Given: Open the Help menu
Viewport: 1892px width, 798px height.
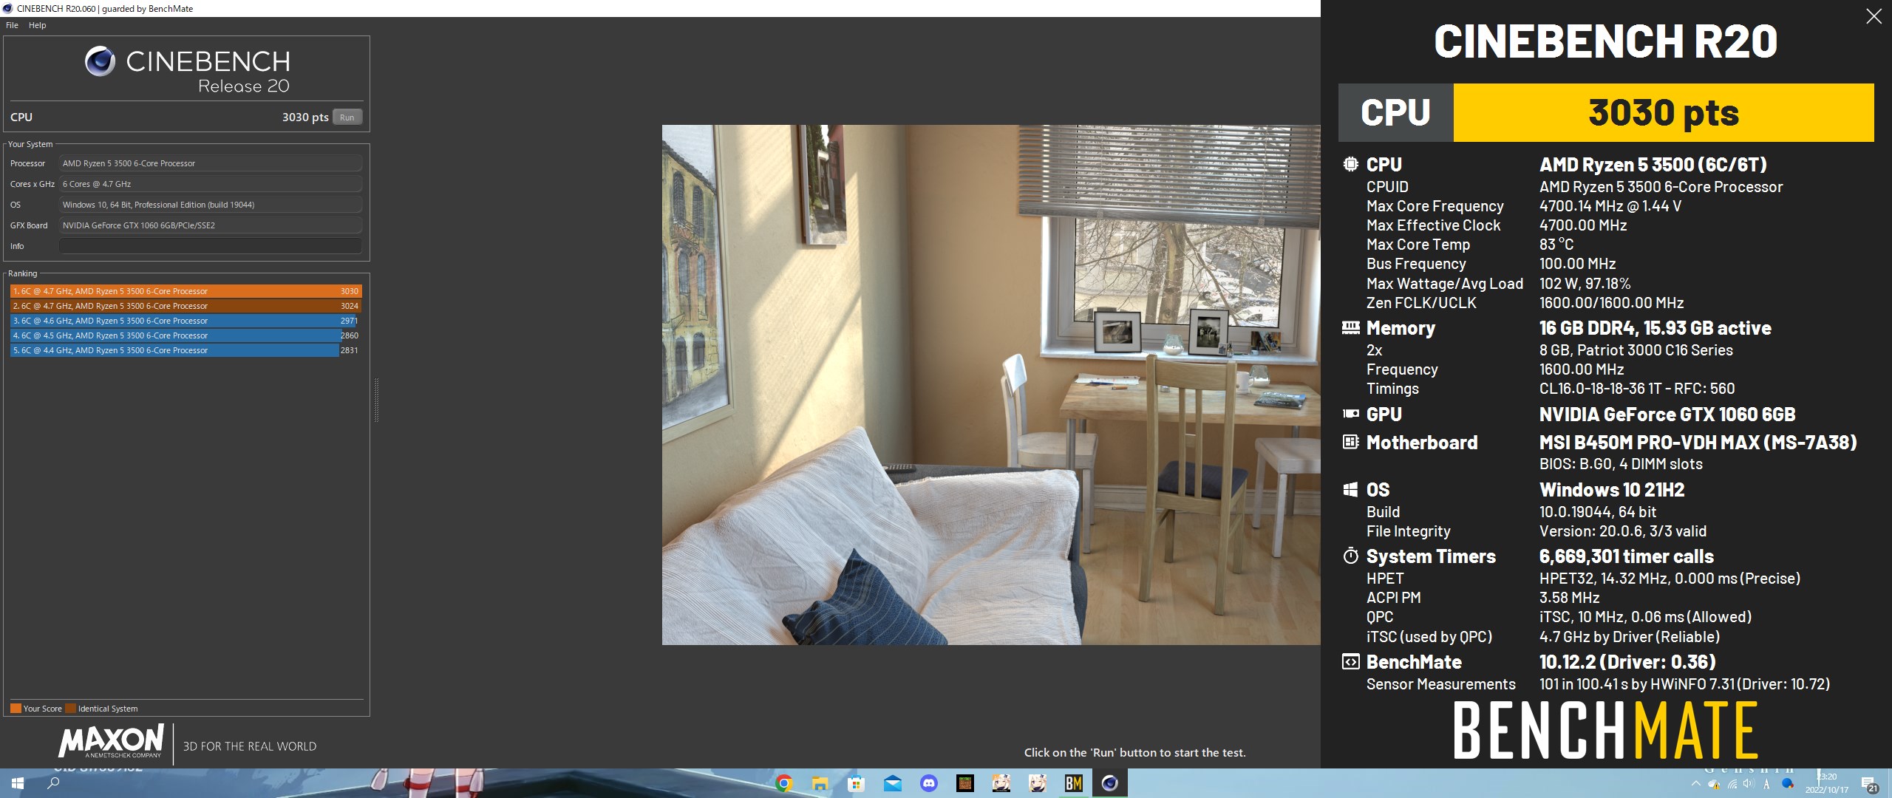Looking at the screenshot, I should coord(37,25).
